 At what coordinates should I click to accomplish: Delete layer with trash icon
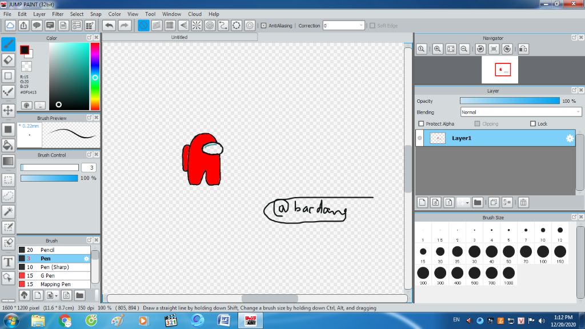(x=523, y=202)
